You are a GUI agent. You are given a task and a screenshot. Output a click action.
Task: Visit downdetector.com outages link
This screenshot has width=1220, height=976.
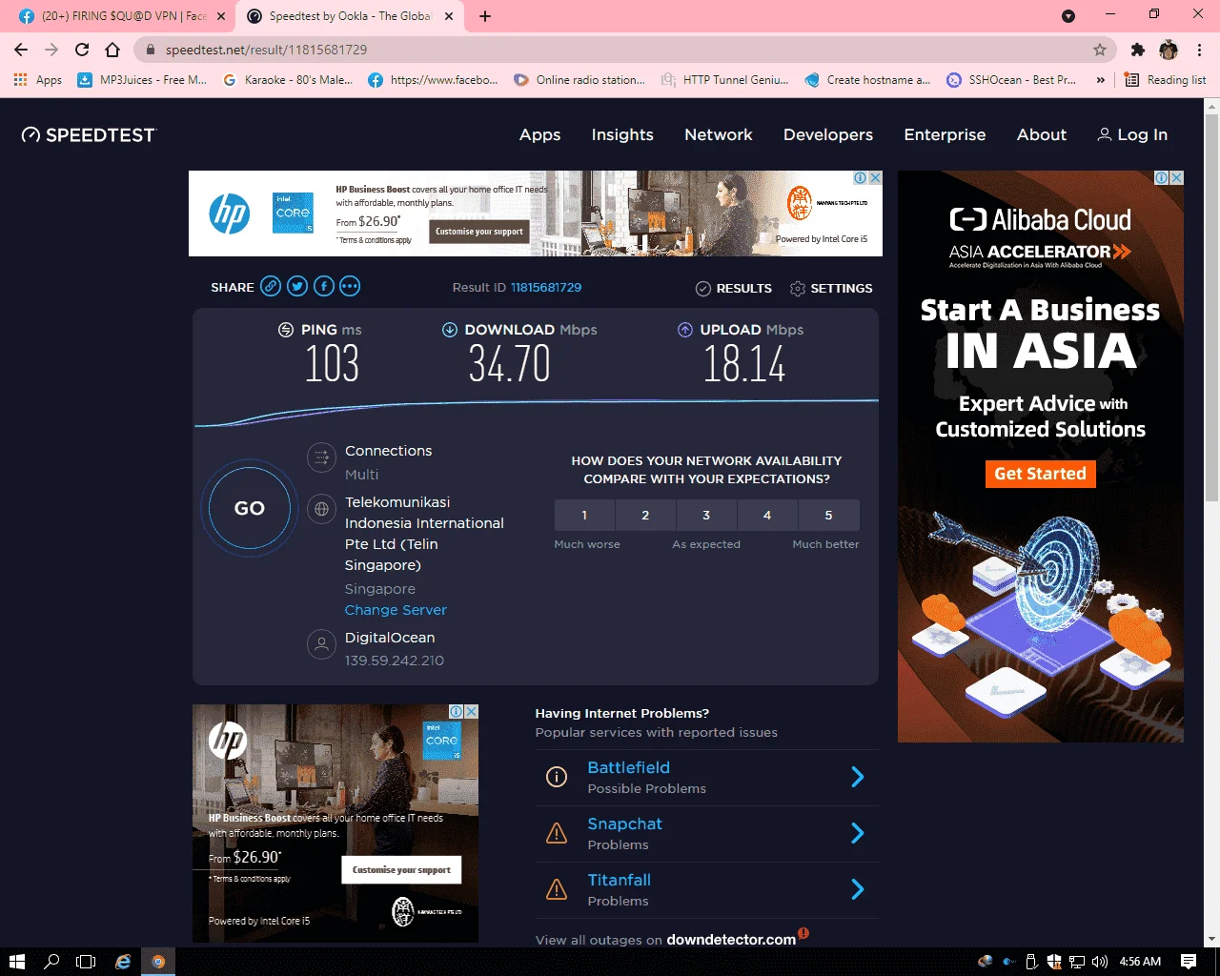click(x=731, y=940)
